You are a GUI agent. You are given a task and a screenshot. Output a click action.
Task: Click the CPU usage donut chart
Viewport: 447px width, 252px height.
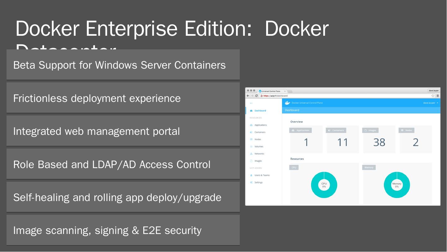(324, 185)
